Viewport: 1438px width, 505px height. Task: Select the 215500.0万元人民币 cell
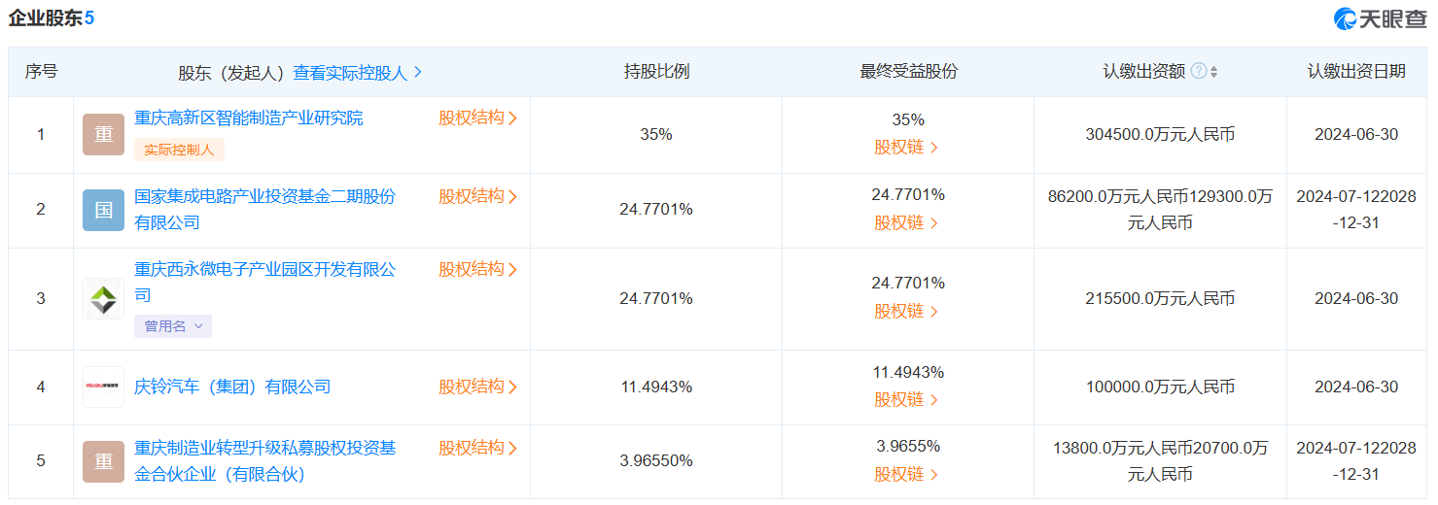1160,298
